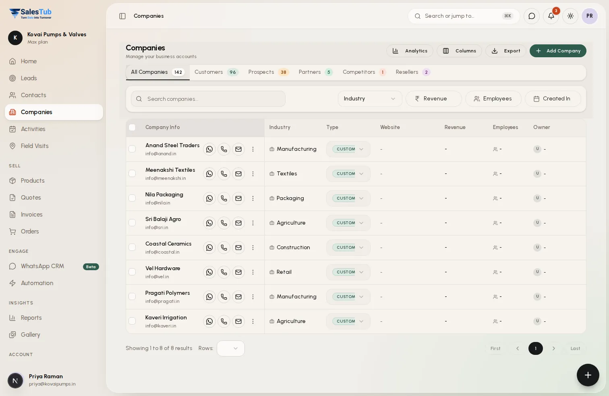This screenshot has height=396, width=609.
Task: Filter by Created In date
Action: [x=553, y=99]
